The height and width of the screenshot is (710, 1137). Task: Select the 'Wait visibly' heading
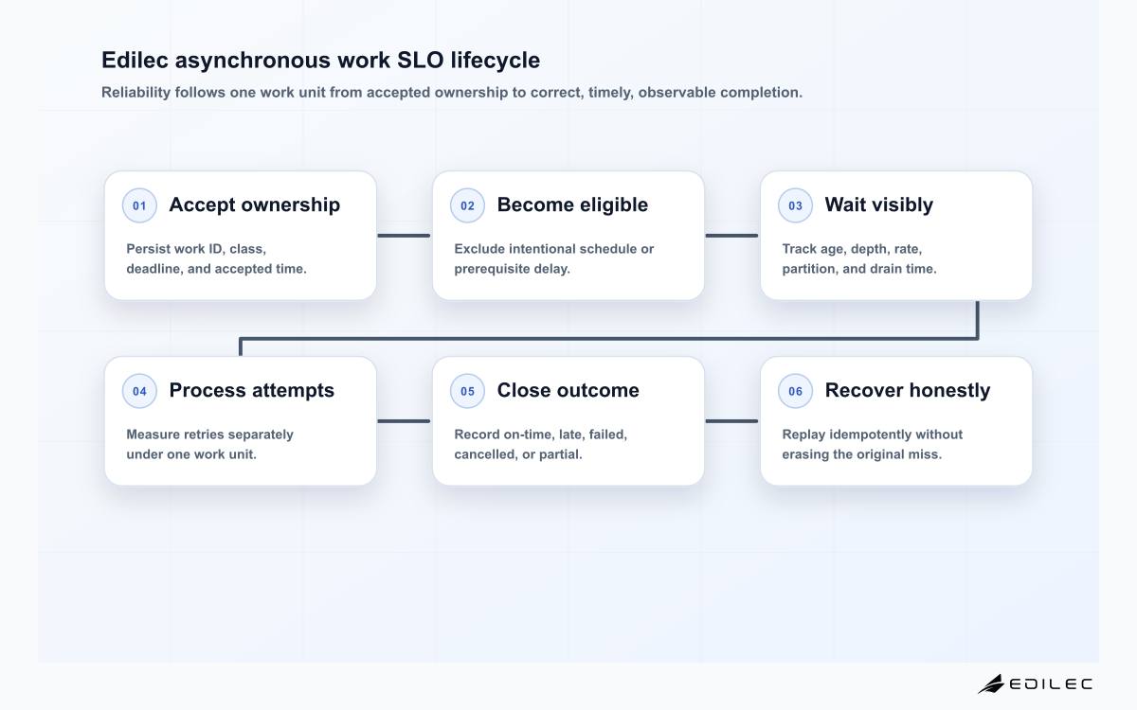(x=878, y=205)
